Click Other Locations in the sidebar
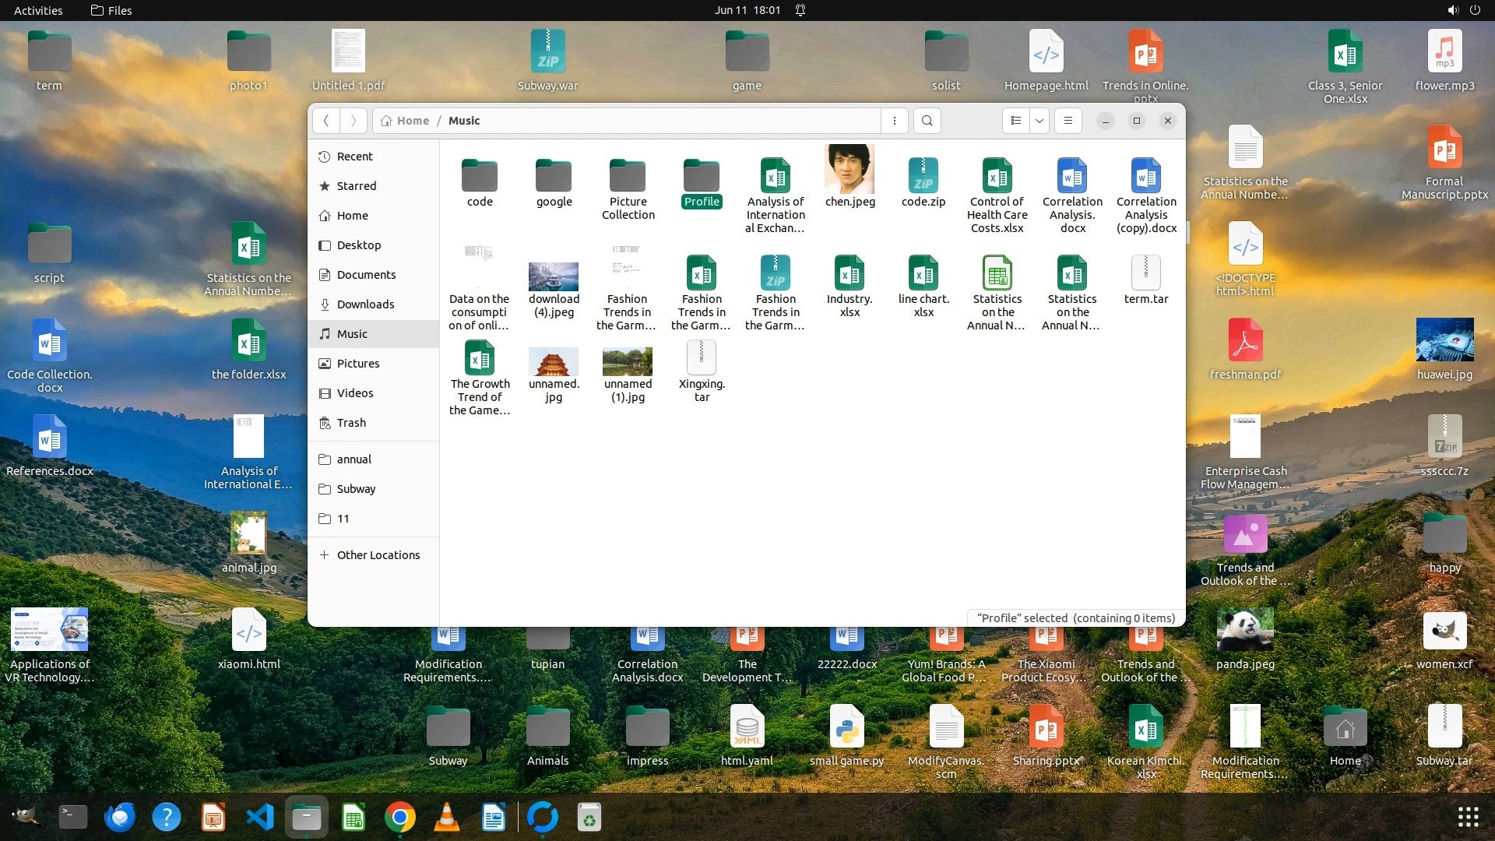The image size is (1495, 841). (378, 555)
